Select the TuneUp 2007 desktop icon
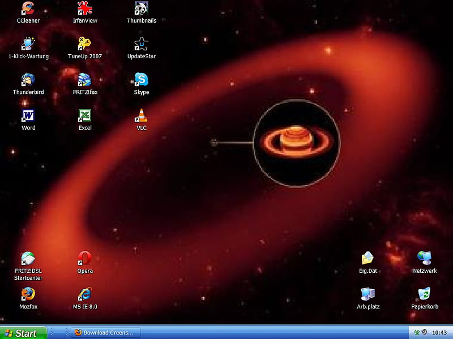Viewport: 453px width, 339px height. click(84, 44)
